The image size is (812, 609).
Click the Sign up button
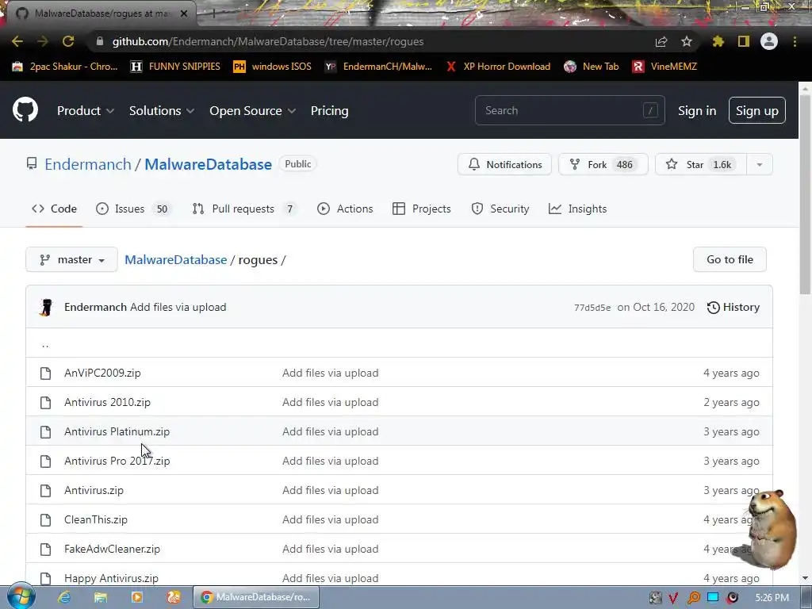757,110
